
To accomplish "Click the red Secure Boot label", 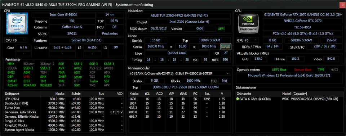I will coord(303,70).
